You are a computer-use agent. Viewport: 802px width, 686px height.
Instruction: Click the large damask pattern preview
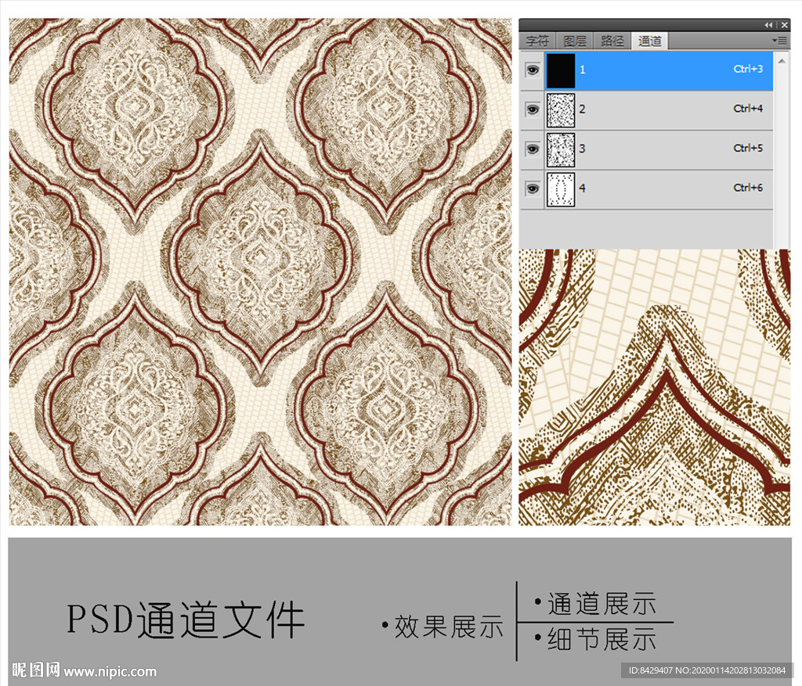260,271
